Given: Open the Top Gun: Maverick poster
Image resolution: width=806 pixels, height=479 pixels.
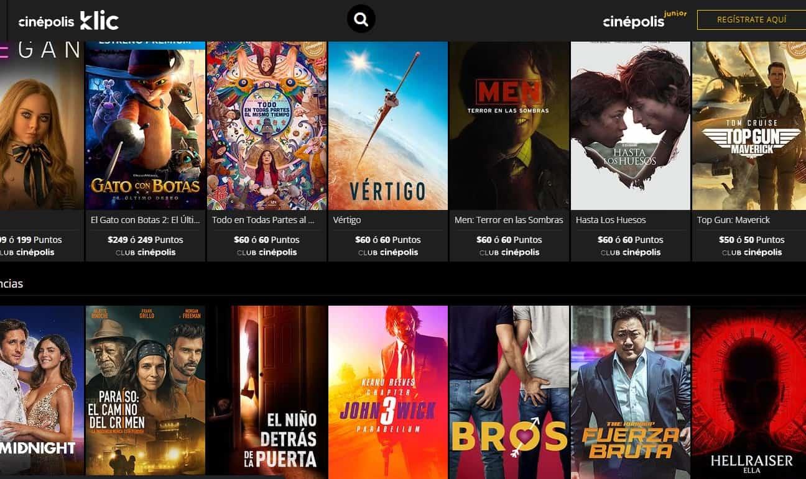Looking at the screenshot, I should (x=749, y=125).
